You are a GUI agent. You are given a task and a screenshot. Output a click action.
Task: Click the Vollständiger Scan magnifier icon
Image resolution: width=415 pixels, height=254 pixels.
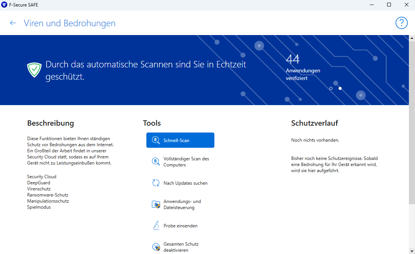[156, 161]
